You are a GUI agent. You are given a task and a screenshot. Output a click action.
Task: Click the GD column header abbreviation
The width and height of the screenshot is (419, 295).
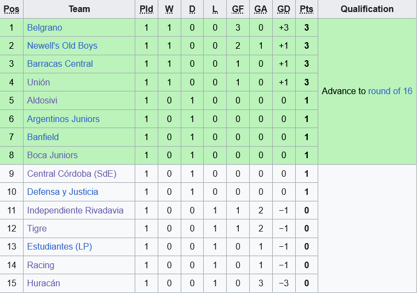[x=284, y=9]
